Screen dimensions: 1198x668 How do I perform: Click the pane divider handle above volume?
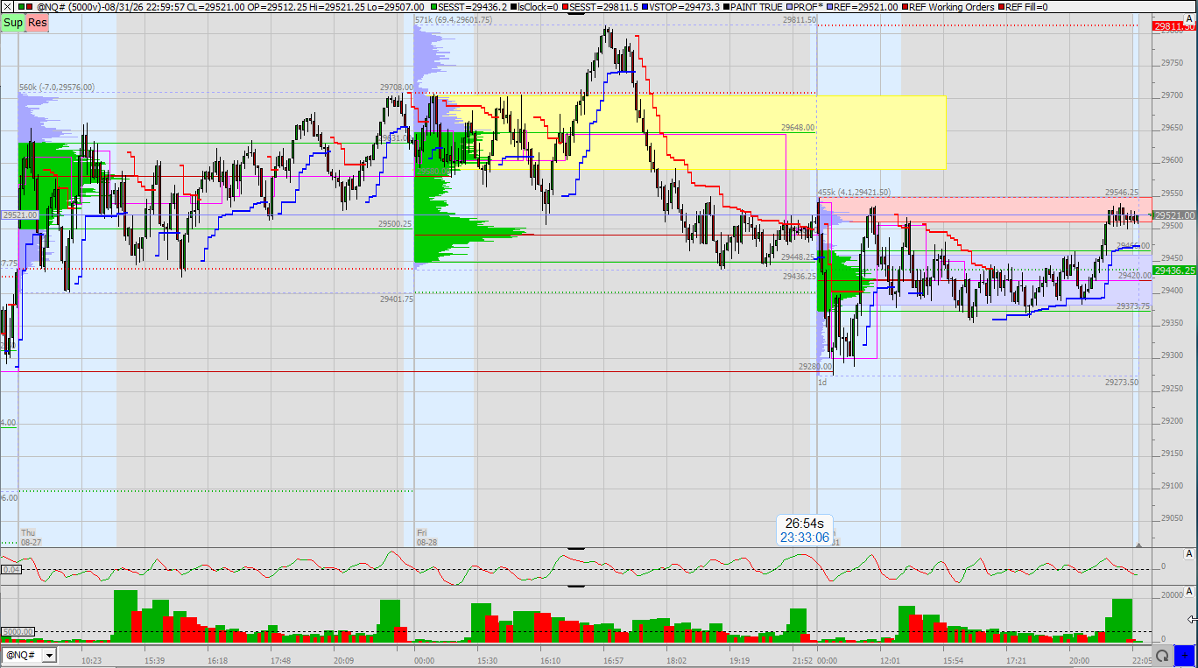pos(575,586)
